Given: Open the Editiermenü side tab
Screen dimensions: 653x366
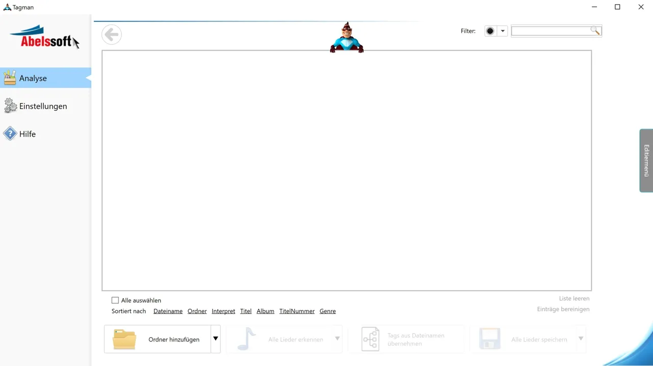Looking at the screenshot, I should [x=646, y=160].
